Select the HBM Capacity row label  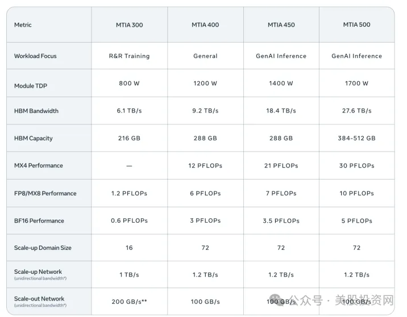click(x=33, y=138)
